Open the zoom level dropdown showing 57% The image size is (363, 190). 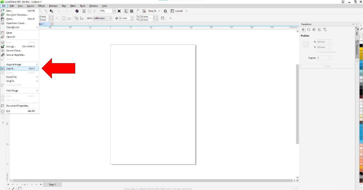click(114, 11)
